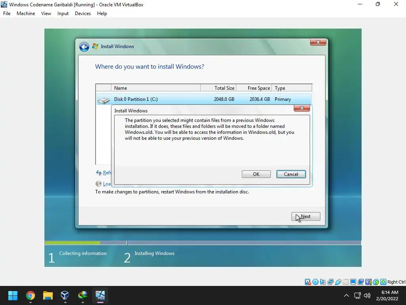Click VirtualBox keyboard capture green arrow icon
The height and width of the screenshot is (305, 406).
tap(383, 282)
